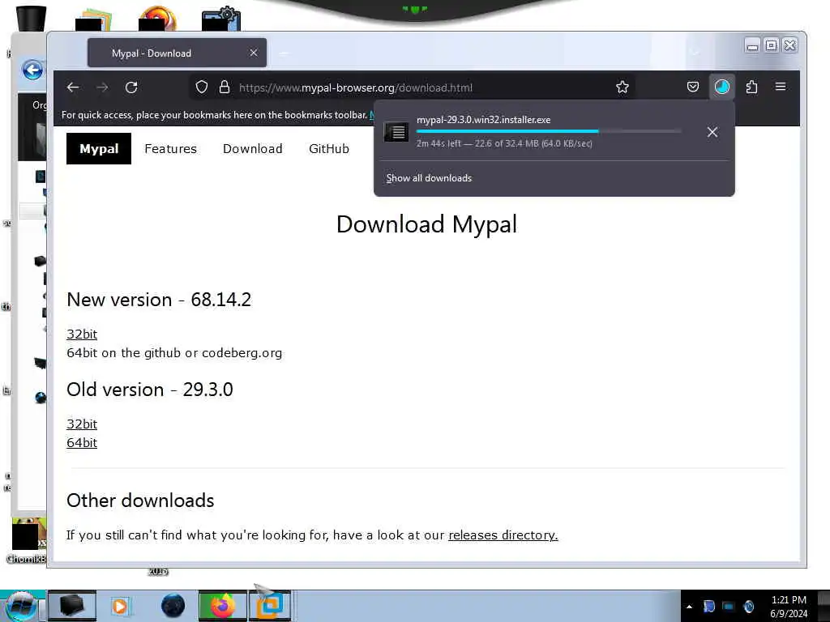Image resolution: width=830 pixels, height=622 pixels.
Task: Open the Mypal home nav item
Action: pyautogui.click(x=99, y=149)
